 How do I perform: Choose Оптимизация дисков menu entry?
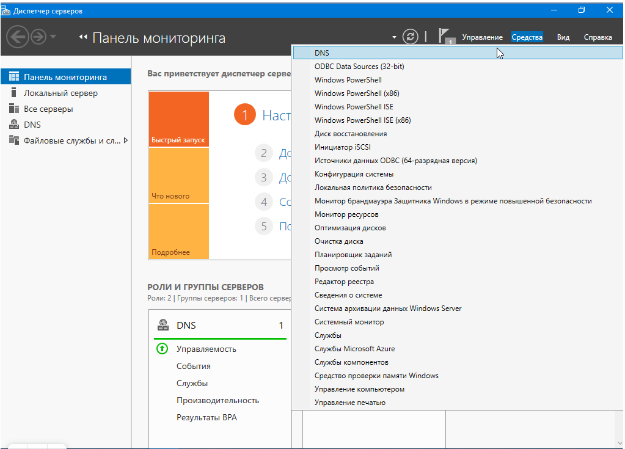pyautogui.click(x=458, y=228)
